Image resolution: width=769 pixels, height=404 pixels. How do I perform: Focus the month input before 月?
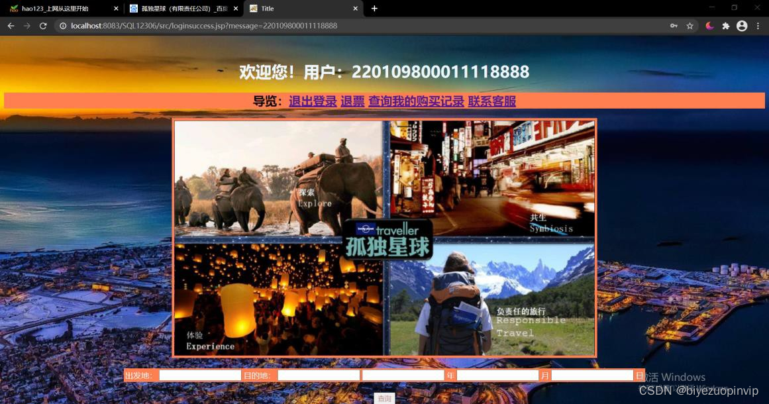[x=498, y=376]
